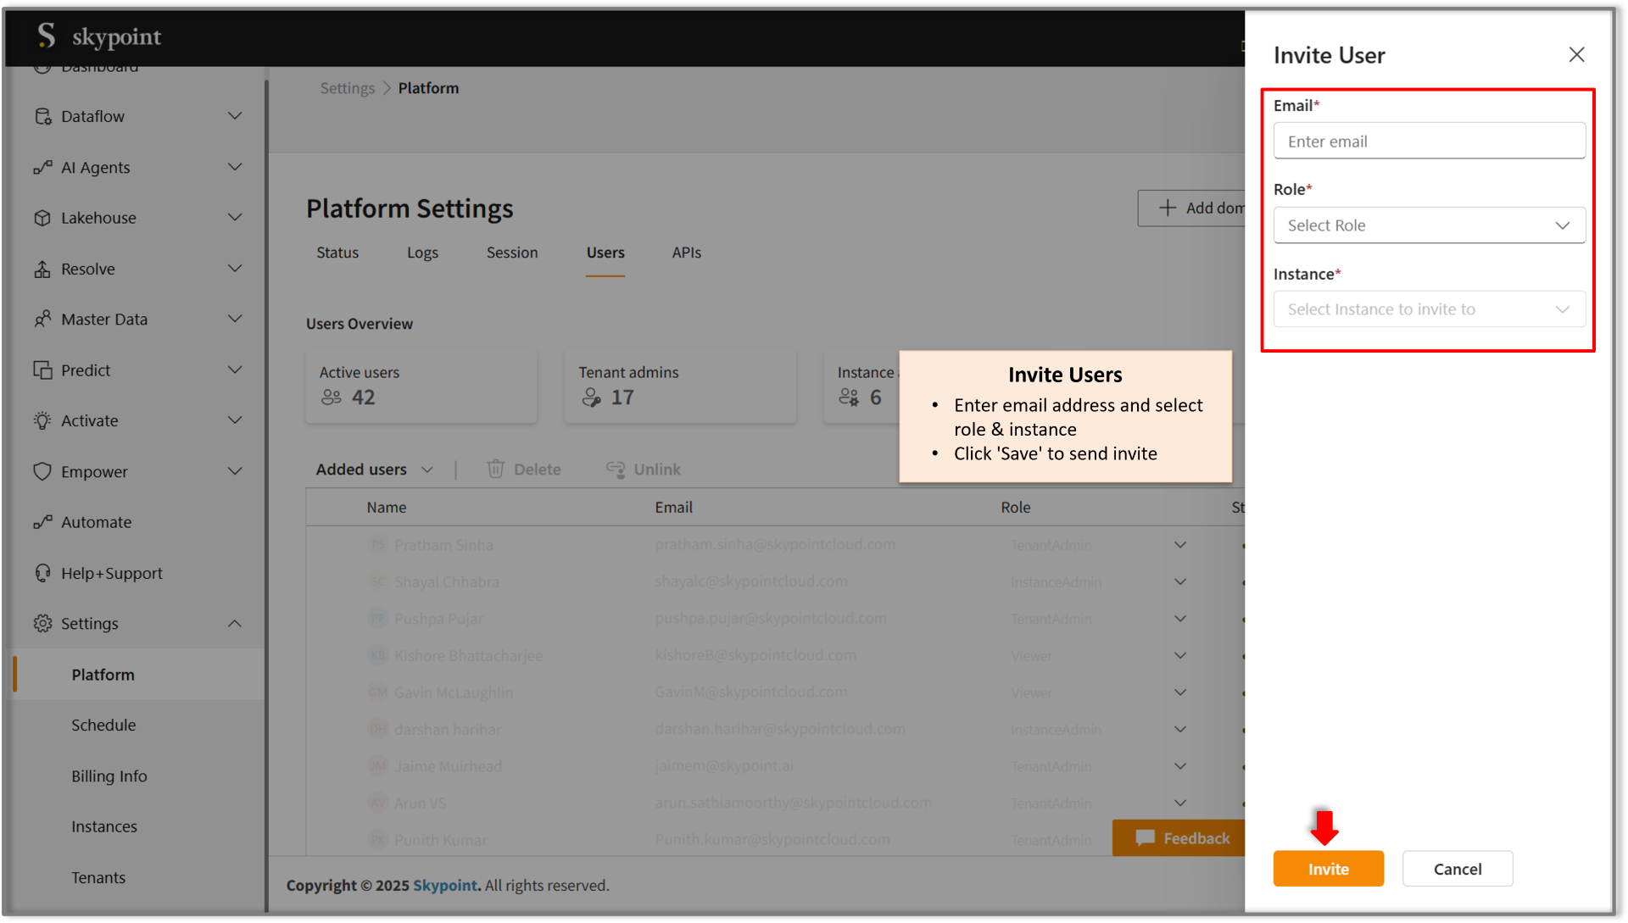
Task: Open the Select Instance dropdown
Action: [1429, 309]
